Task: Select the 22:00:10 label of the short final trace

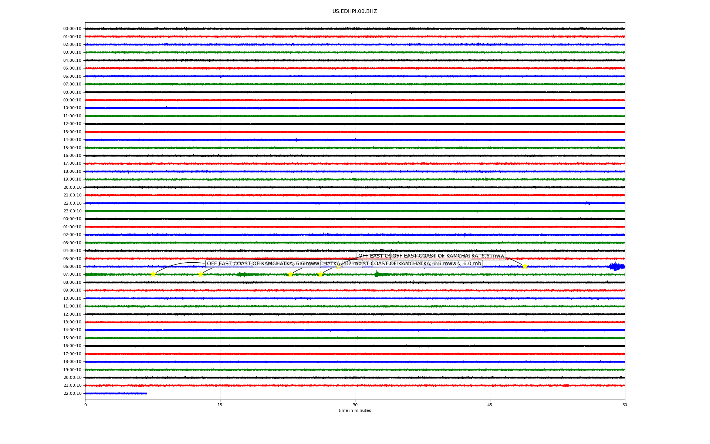Action: tap(72, 394)
